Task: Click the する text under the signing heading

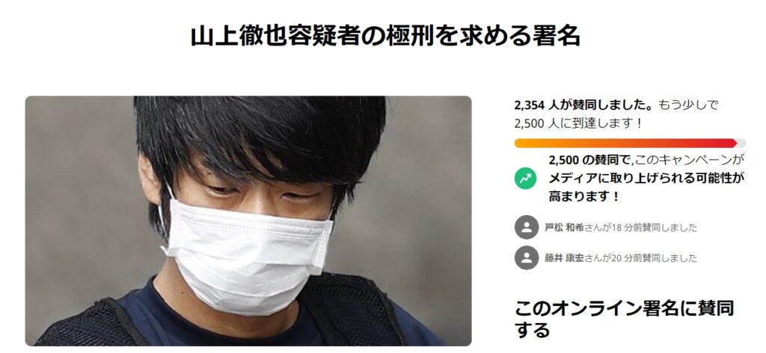Action: (533, 330)
